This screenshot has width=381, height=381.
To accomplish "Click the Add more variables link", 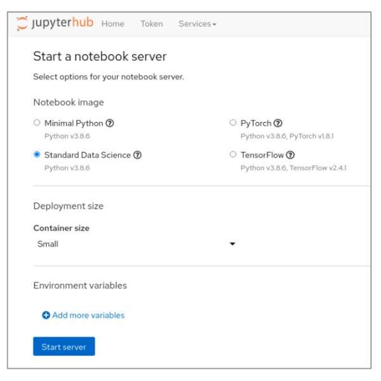I will pyautogui.click(x=88, y=315).
